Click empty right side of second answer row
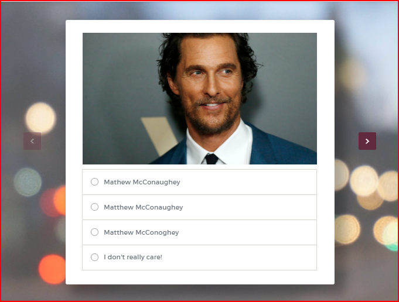The width and height of the screenshot is (399, 302). click(x=264, y=207)
